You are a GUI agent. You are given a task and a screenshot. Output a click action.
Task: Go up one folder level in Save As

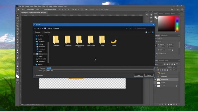point(43,28)
